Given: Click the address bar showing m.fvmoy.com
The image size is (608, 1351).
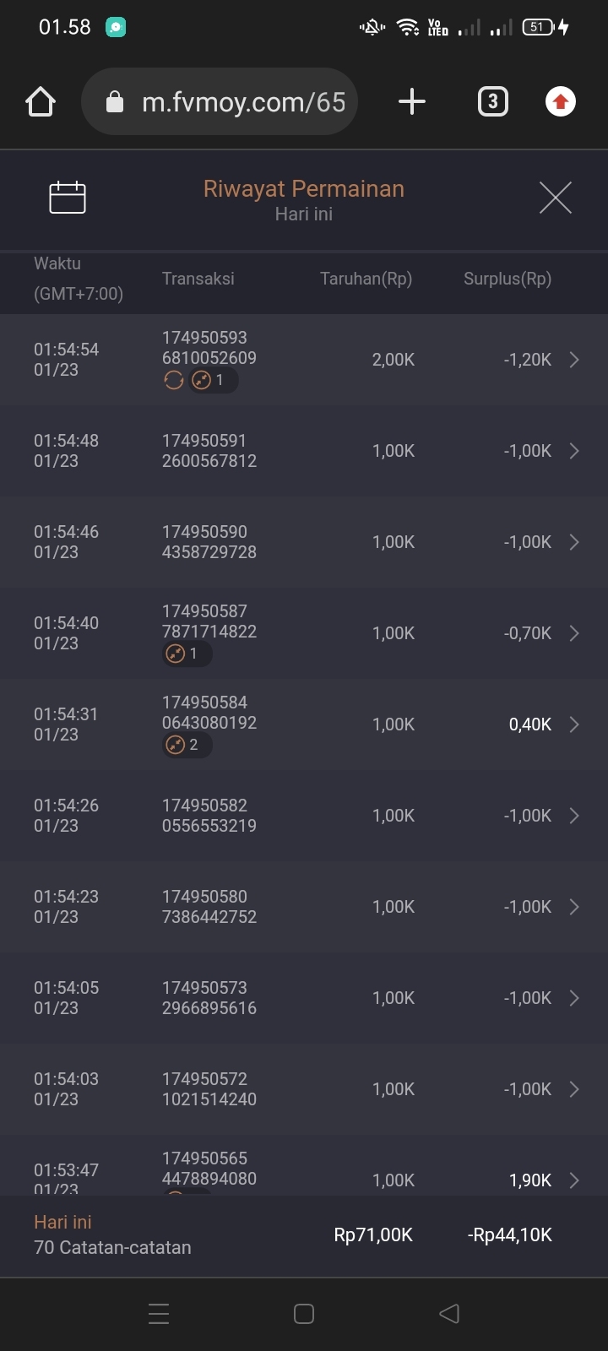Looking at the screenshot, I should 243,102.
